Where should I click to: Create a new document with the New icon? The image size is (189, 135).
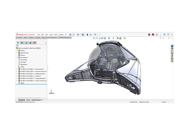(x=73, y=35)
